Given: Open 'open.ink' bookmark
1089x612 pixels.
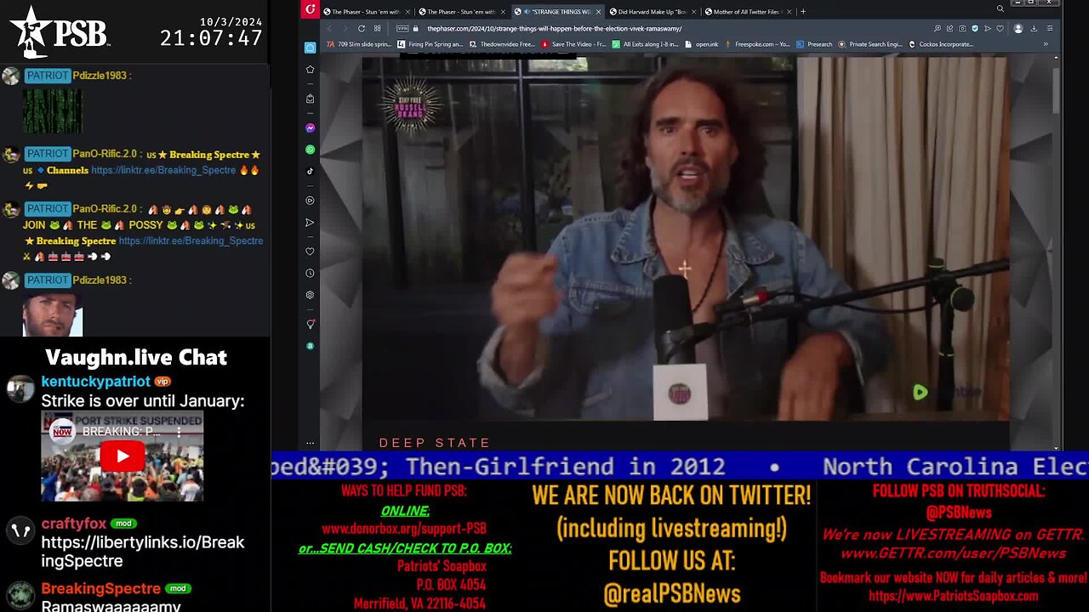Looking at the screenshot, I should pos(702,44).
